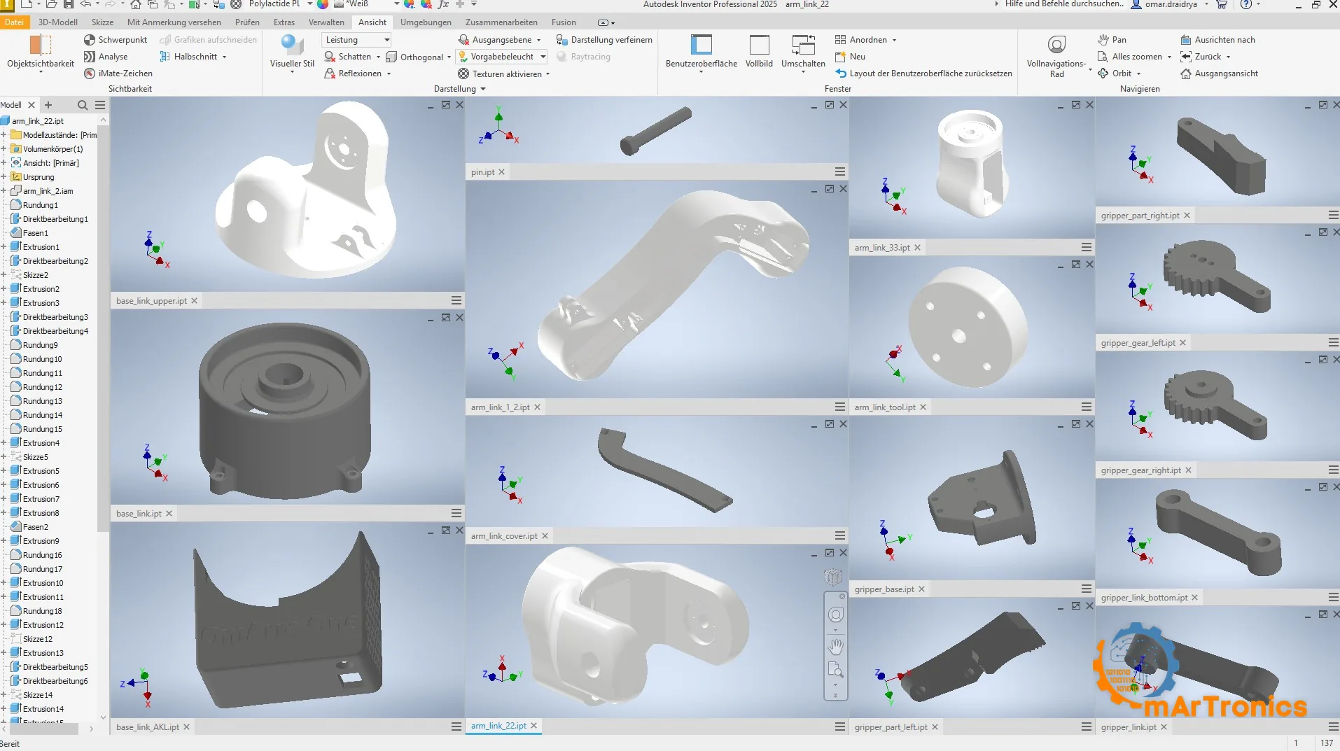Open the Umgebungen ribbon tab

(x=426, y=22)
